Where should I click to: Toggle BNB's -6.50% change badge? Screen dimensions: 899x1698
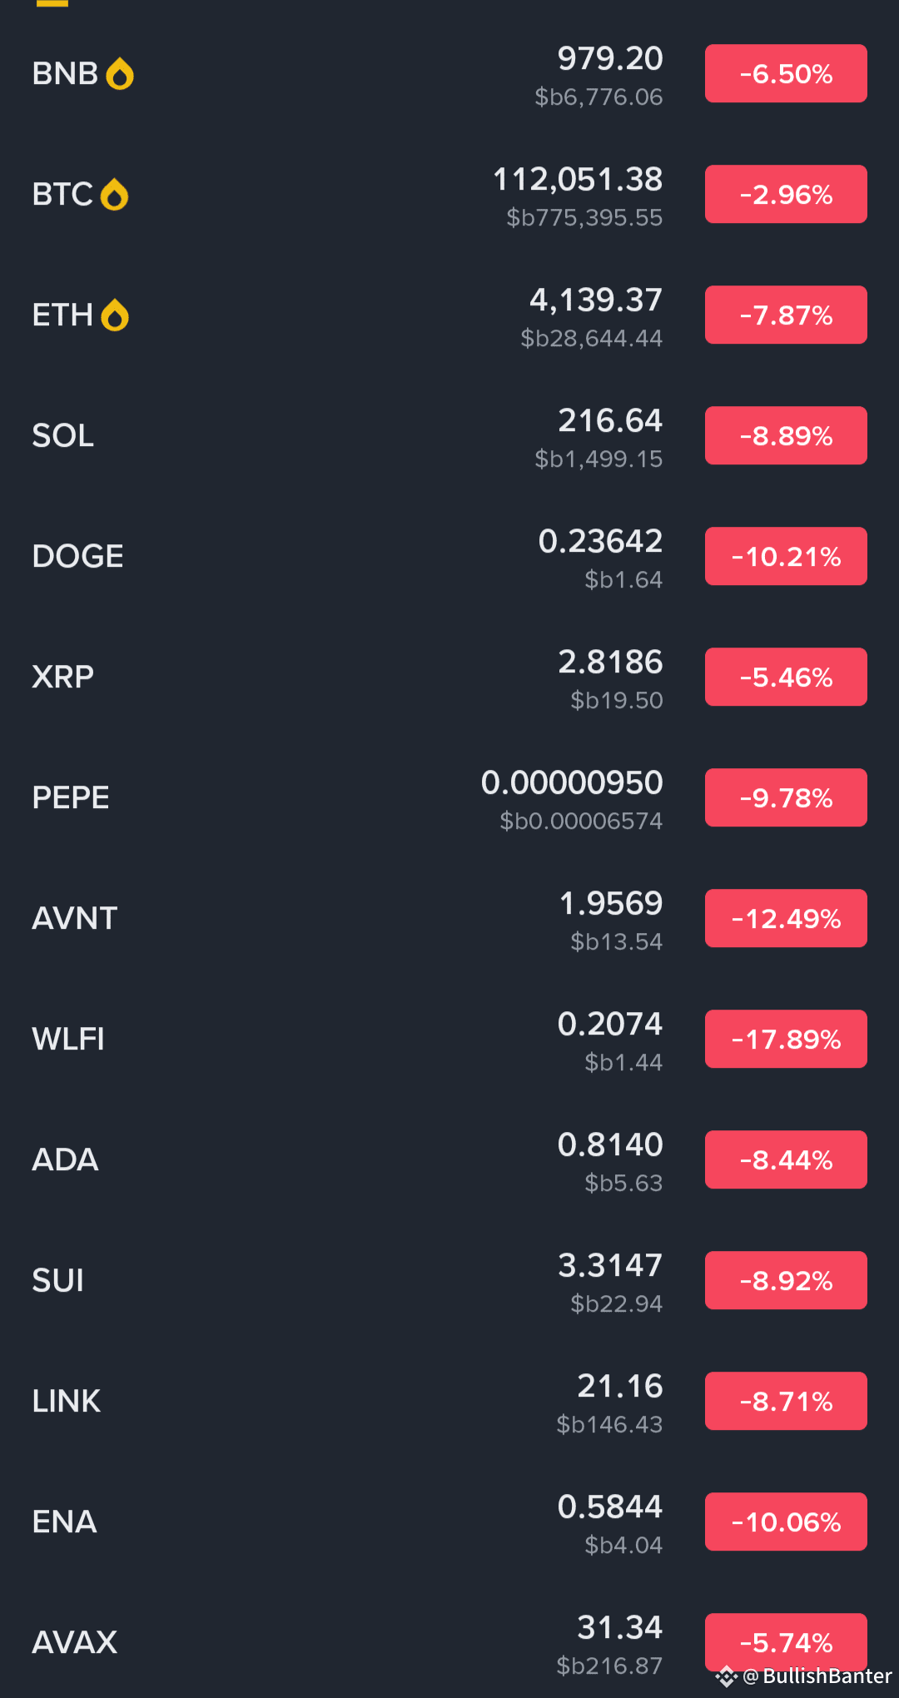(x=785, y=74)
